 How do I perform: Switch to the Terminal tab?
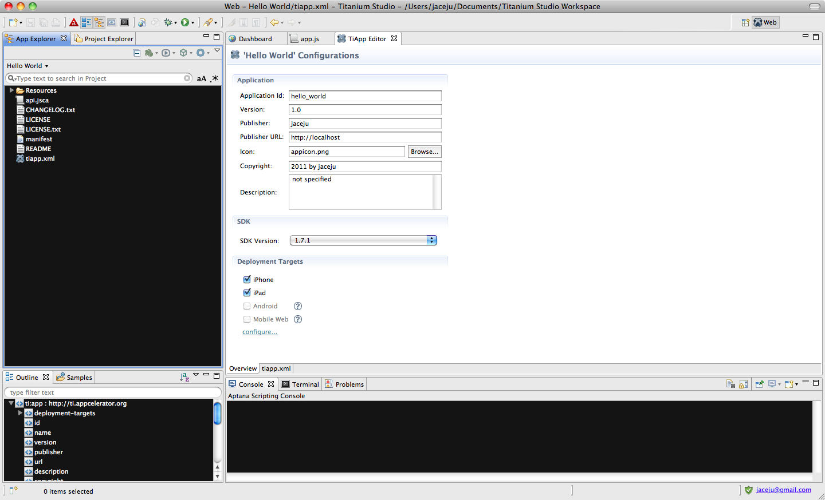point(300,384)
